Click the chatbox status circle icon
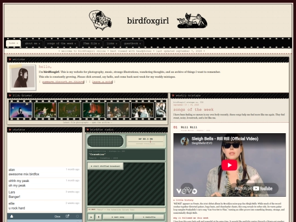Screen dimensions: 296x222 click(x=77, y=217)
